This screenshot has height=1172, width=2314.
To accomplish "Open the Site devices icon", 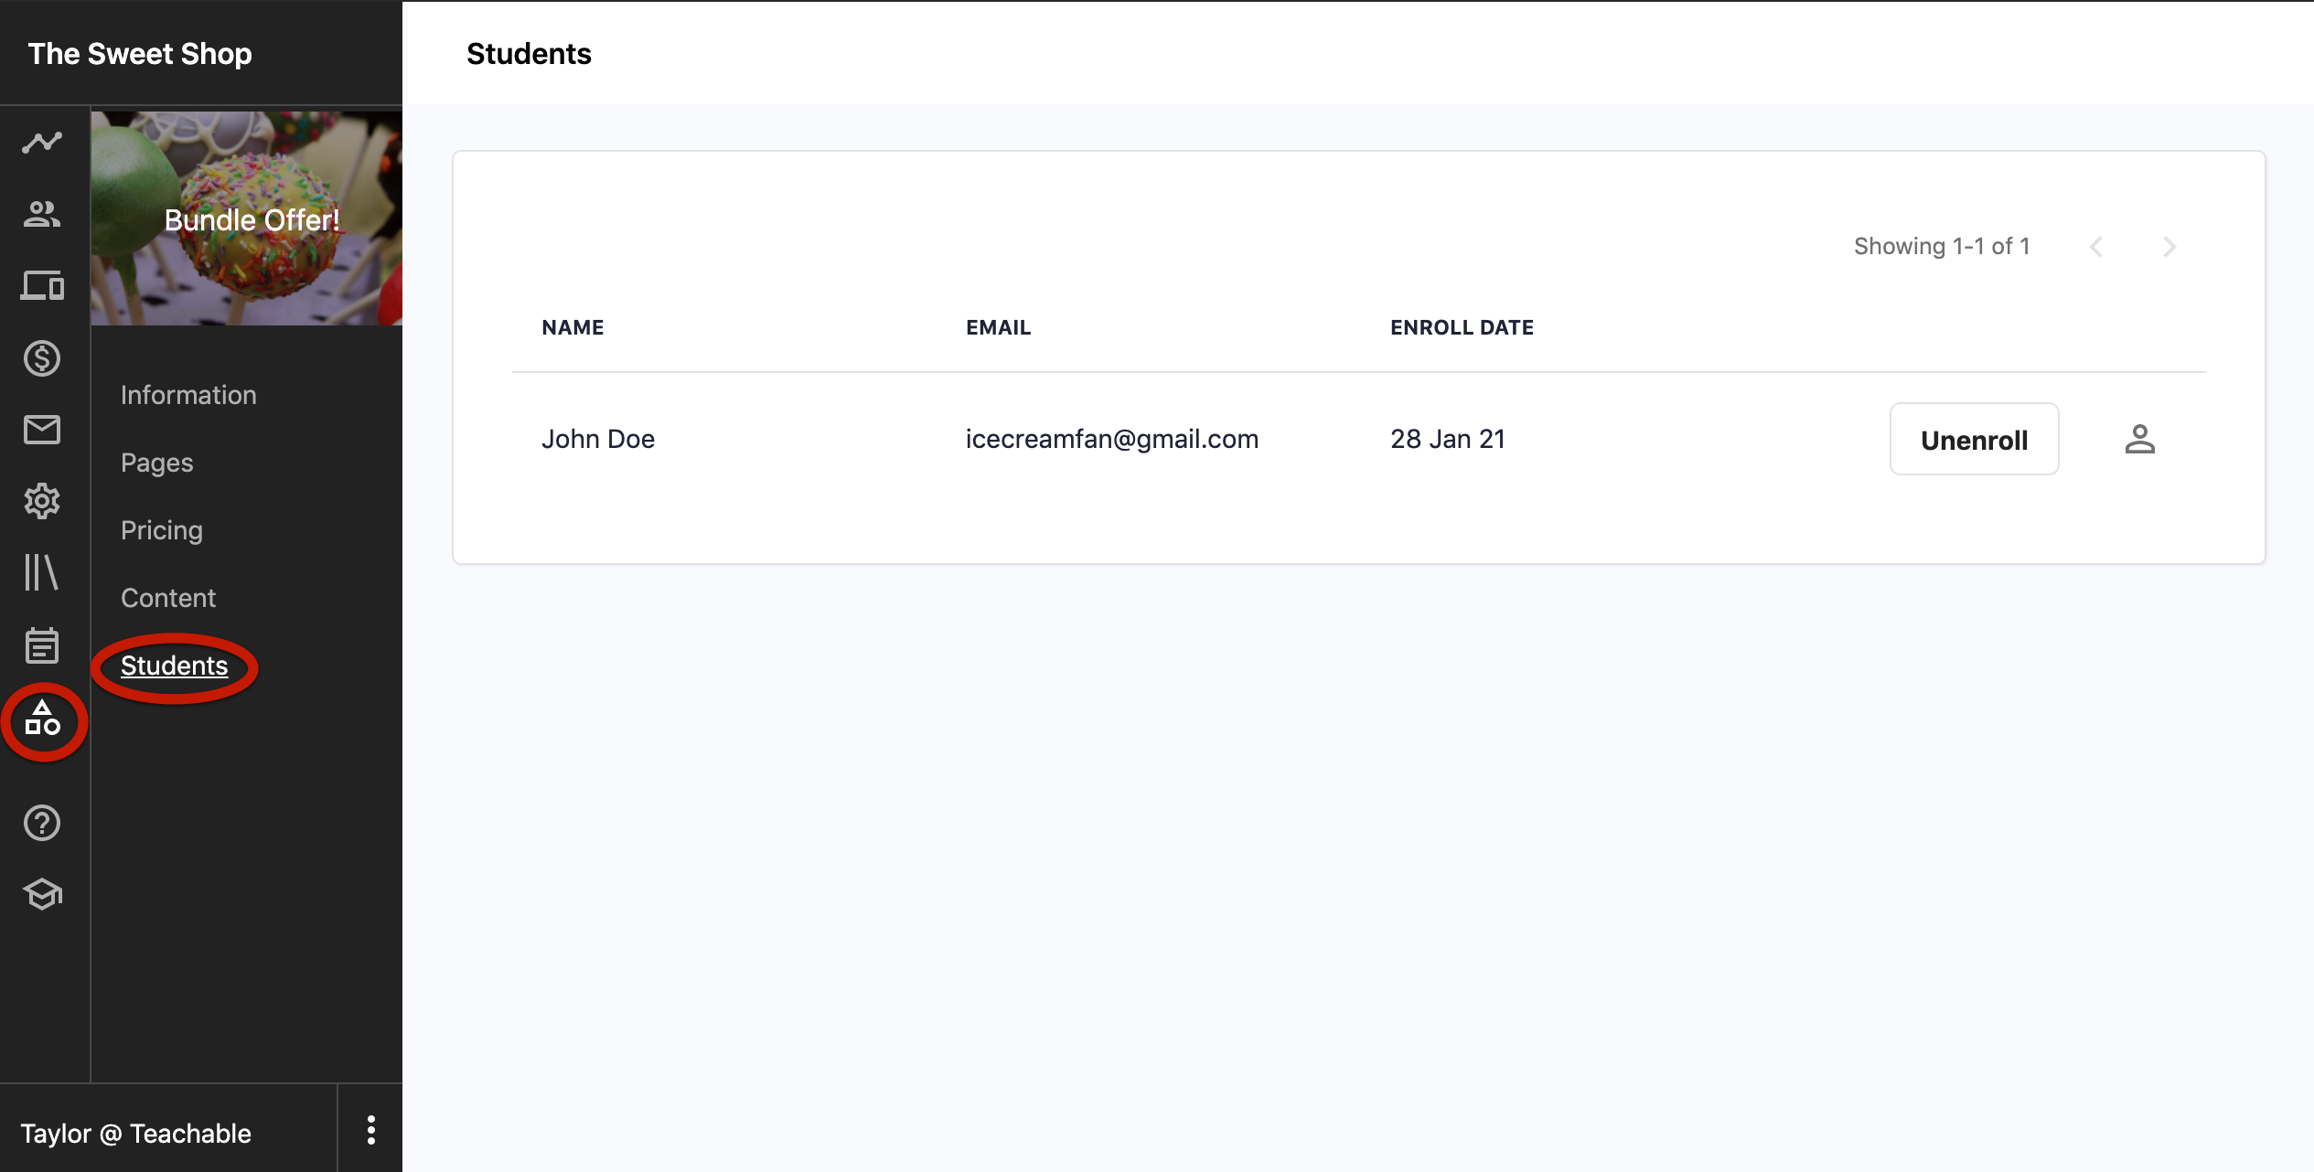I will pos(42,286).
